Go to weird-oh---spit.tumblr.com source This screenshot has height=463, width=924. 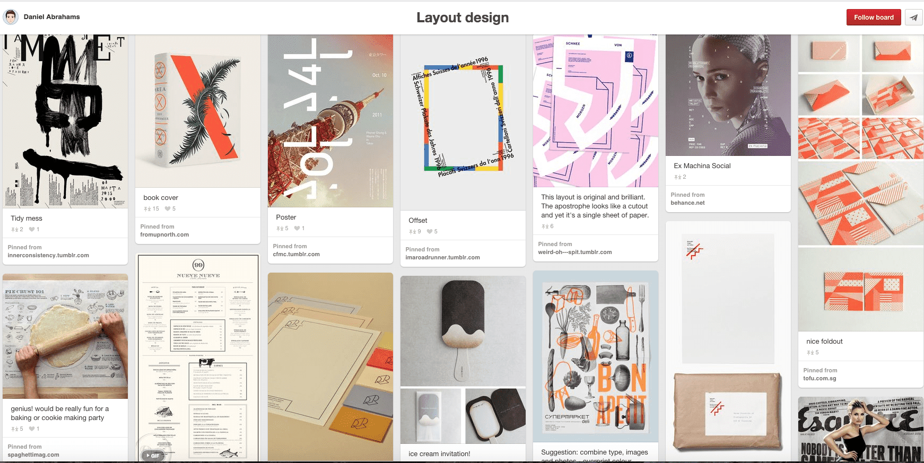tap(575, 252)
